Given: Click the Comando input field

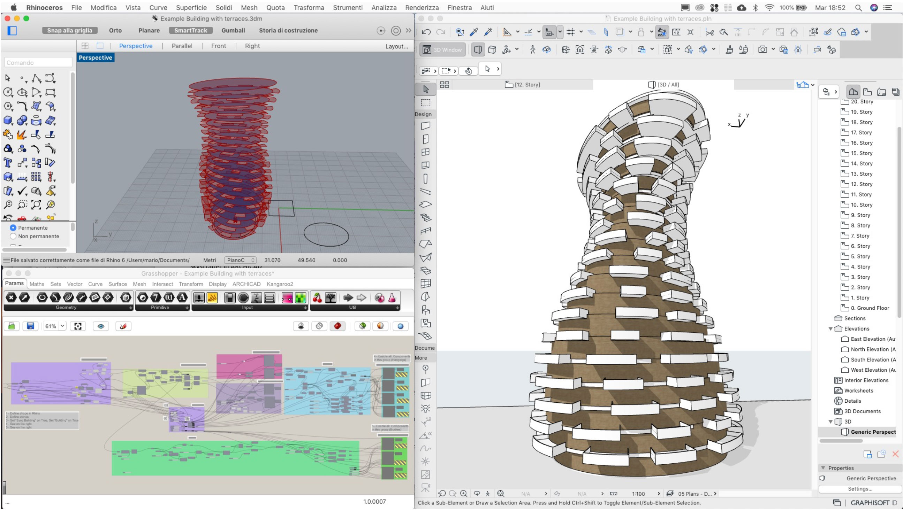Looking at the screenshot, I should pos(38,63).
